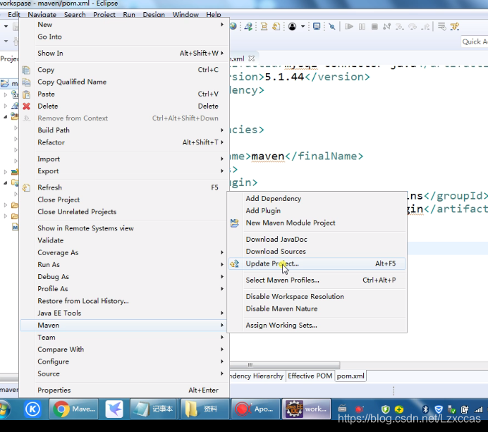Click the Bluetooth tray icon

(425, 409)
